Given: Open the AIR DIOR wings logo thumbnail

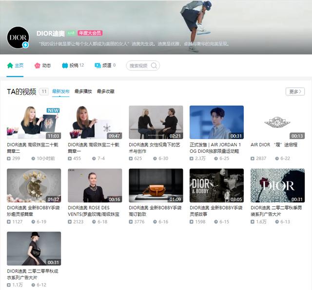Looking at the screenshot, I should click(277, 122).
